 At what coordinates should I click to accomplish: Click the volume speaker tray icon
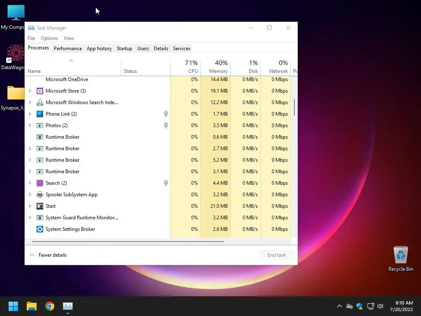click(x=380, y=306)
